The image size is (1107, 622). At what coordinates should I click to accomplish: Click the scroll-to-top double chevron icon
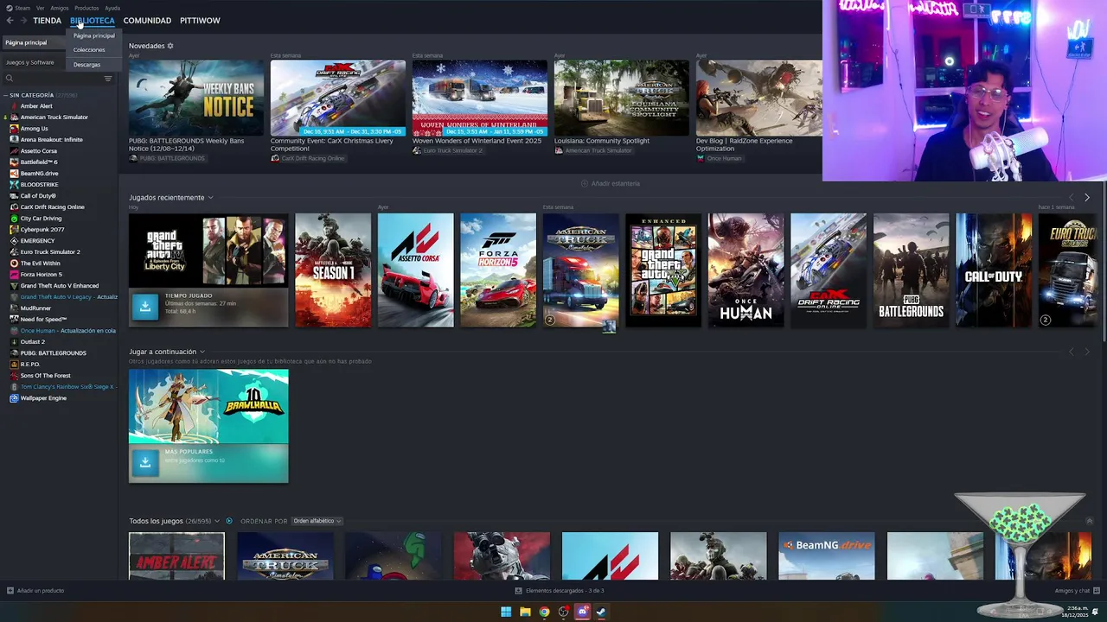(1089, 521)
